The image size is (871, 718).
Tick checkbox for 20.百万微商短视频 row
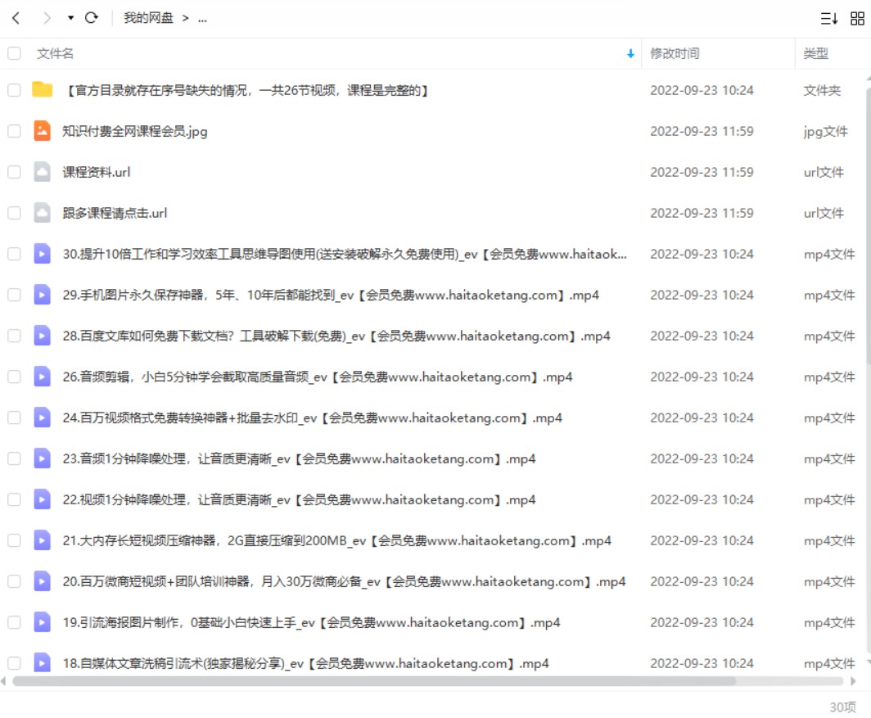tap(14, 581)
